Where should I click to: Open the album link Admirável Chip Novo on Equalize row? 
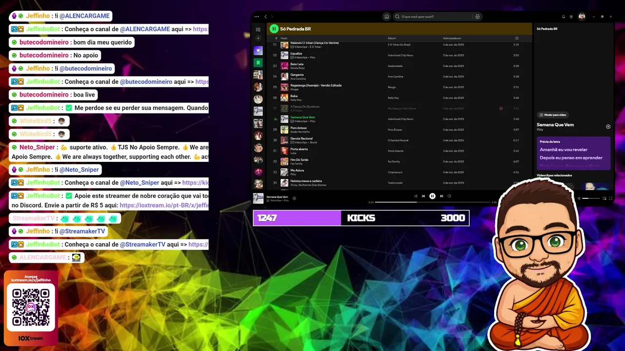(400, 55)
